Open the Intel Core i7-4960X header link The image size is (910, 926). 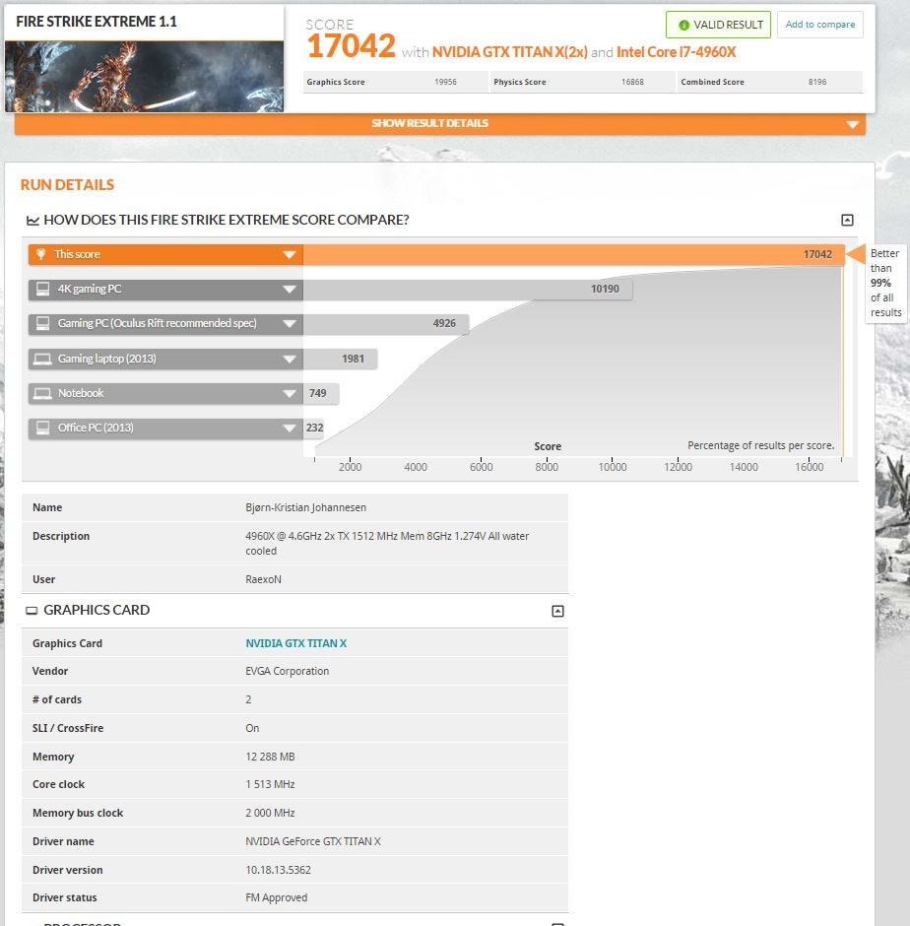[x=677, y=52]
